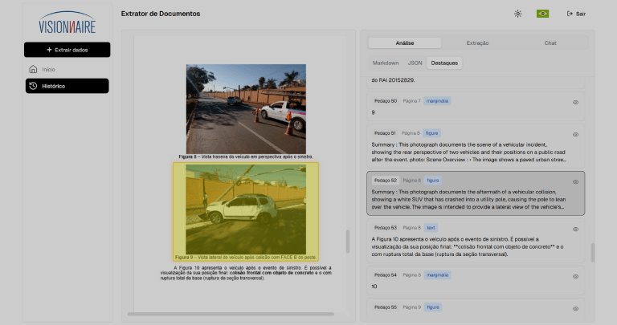
Task: Toggle light theme sun icon
Action: tap(517, 14)
